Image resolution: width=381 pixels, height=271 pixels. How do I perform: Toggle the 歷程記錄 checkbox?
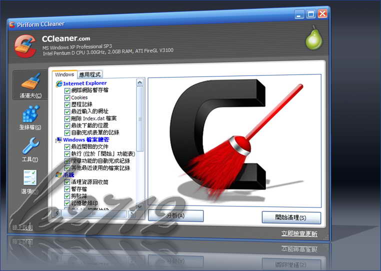pos(67,104)
